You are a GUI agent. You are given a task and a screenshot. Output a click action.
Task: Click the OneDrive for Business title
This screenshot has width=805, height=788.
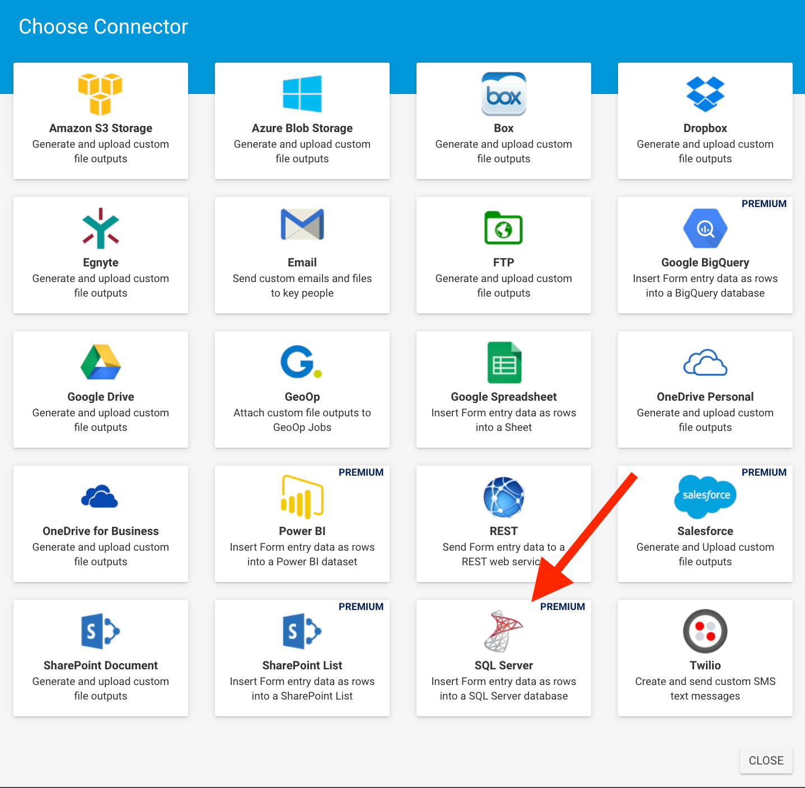(101, 531)
